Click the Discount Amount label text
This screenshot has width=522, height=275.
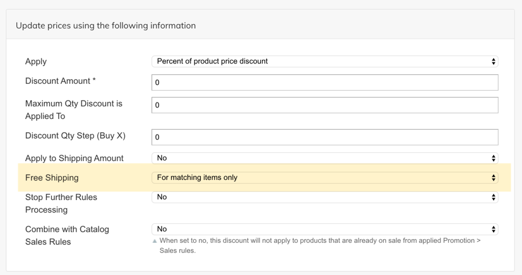(57, 81)
